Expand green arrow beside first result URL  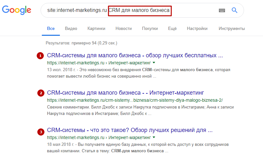pyautogui.click(x=154, y=62)
